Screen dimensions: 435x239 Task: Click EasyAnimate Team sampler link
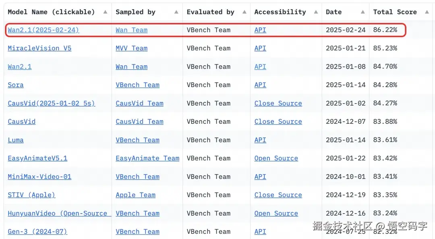coord(147,158)
